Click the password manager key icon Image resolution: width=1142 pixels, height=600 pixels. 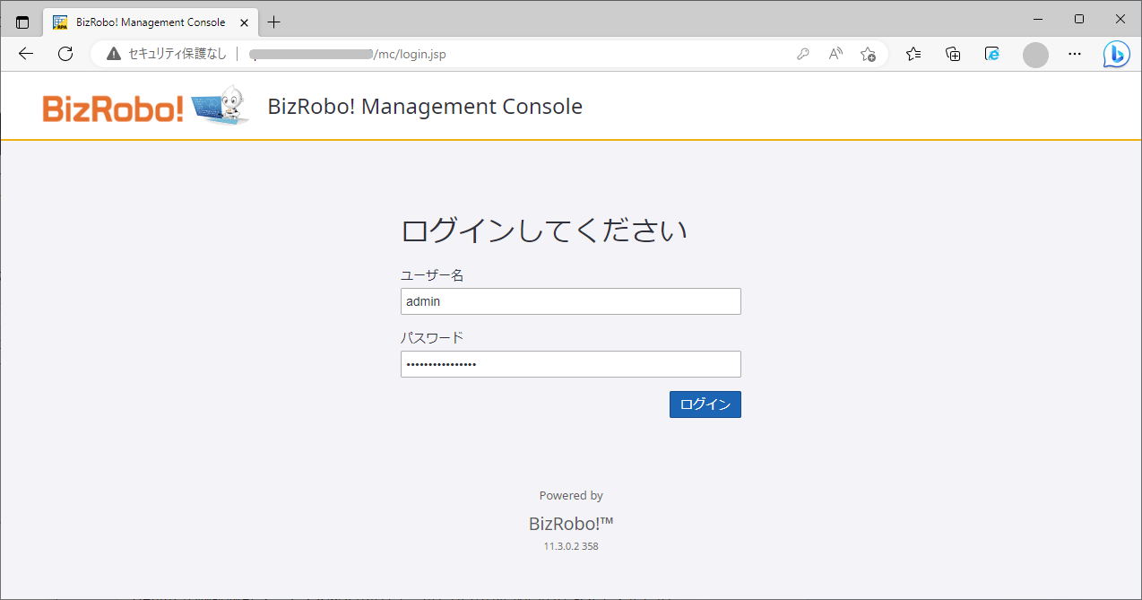click(x=803, y=54)
